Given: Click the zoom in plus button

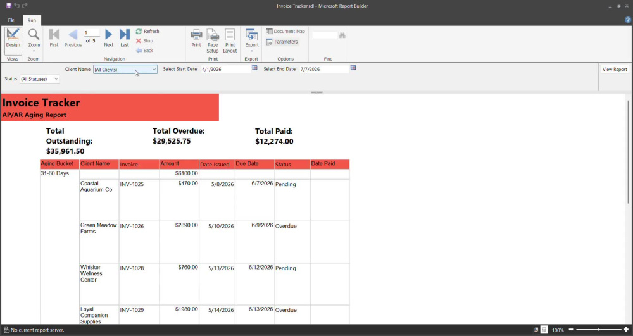Looking at the screenshot, I should point(626,330).
